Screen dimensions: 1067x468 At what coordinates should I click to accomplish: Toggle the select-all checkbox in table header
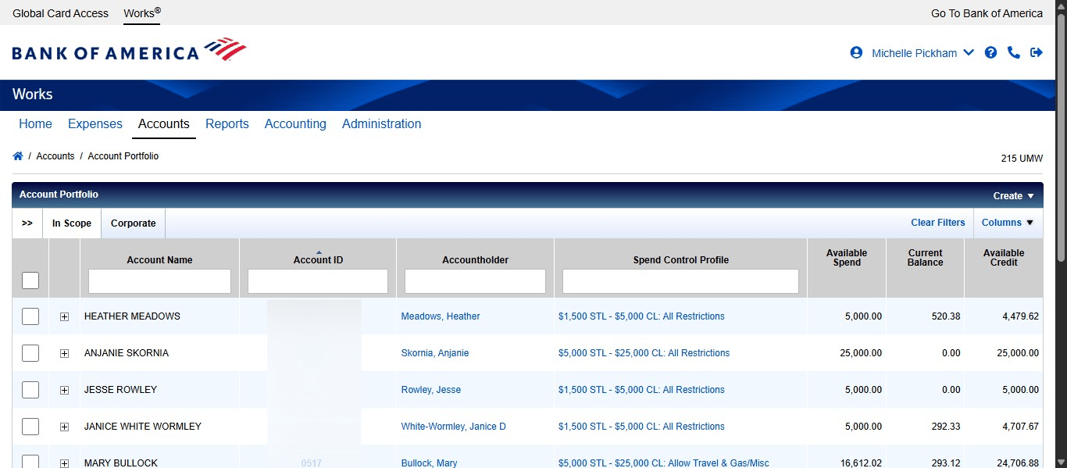click(30, 280)
